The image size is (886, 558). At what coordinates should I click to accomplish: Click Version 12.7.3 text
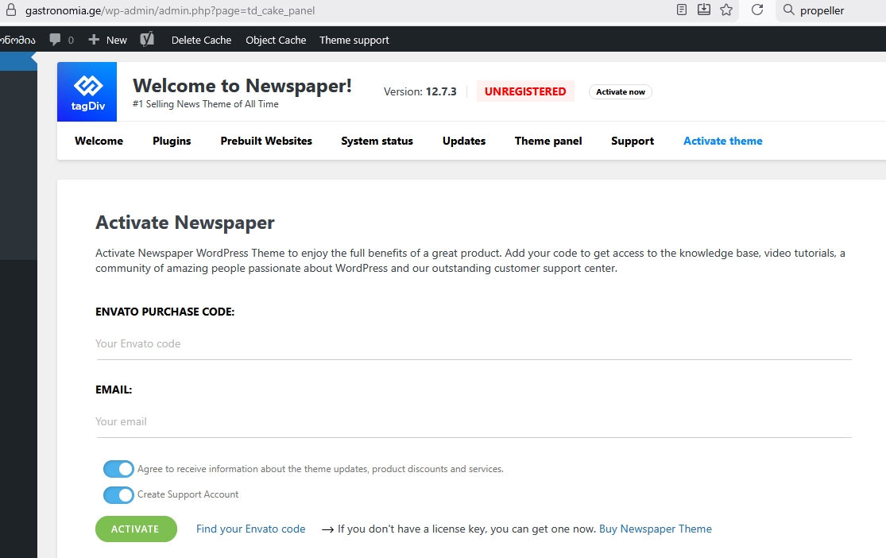[x=420, y=91]
